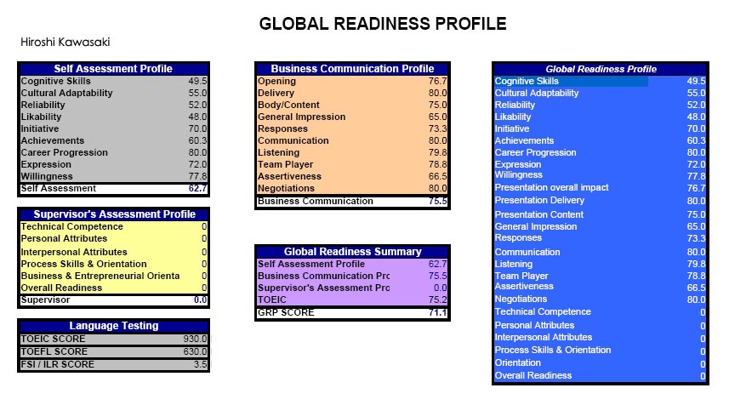
Task: Click Reliability value 52.0 in Self Assessment Profile
Action: pyautogui.click(x=197, y=106)
